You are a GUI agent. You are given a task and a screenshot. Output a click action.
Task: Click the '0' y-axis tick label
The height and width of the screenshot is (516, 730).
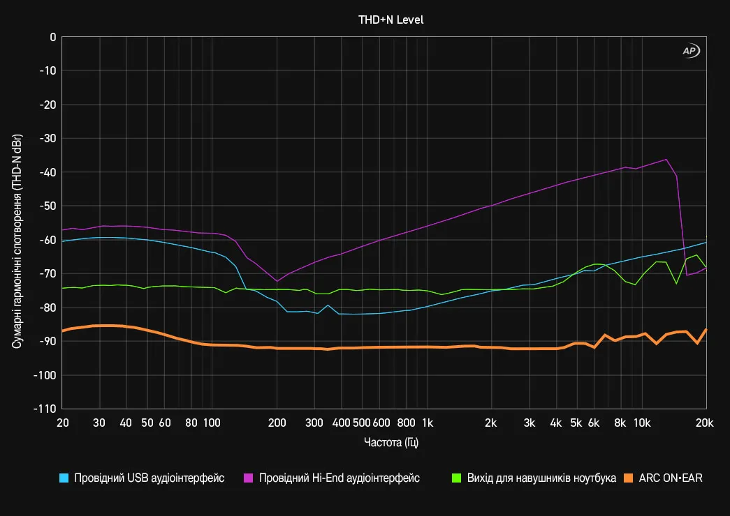(x=52, y=37)
